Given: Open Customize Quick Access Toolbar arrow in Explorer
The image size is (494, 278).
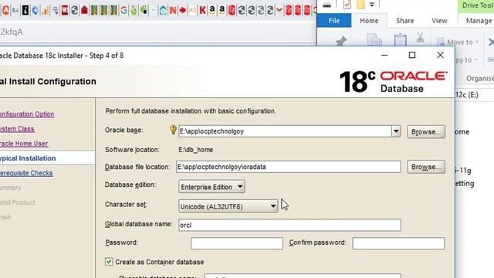Looking at the screenshot, I should coord(372,5).
